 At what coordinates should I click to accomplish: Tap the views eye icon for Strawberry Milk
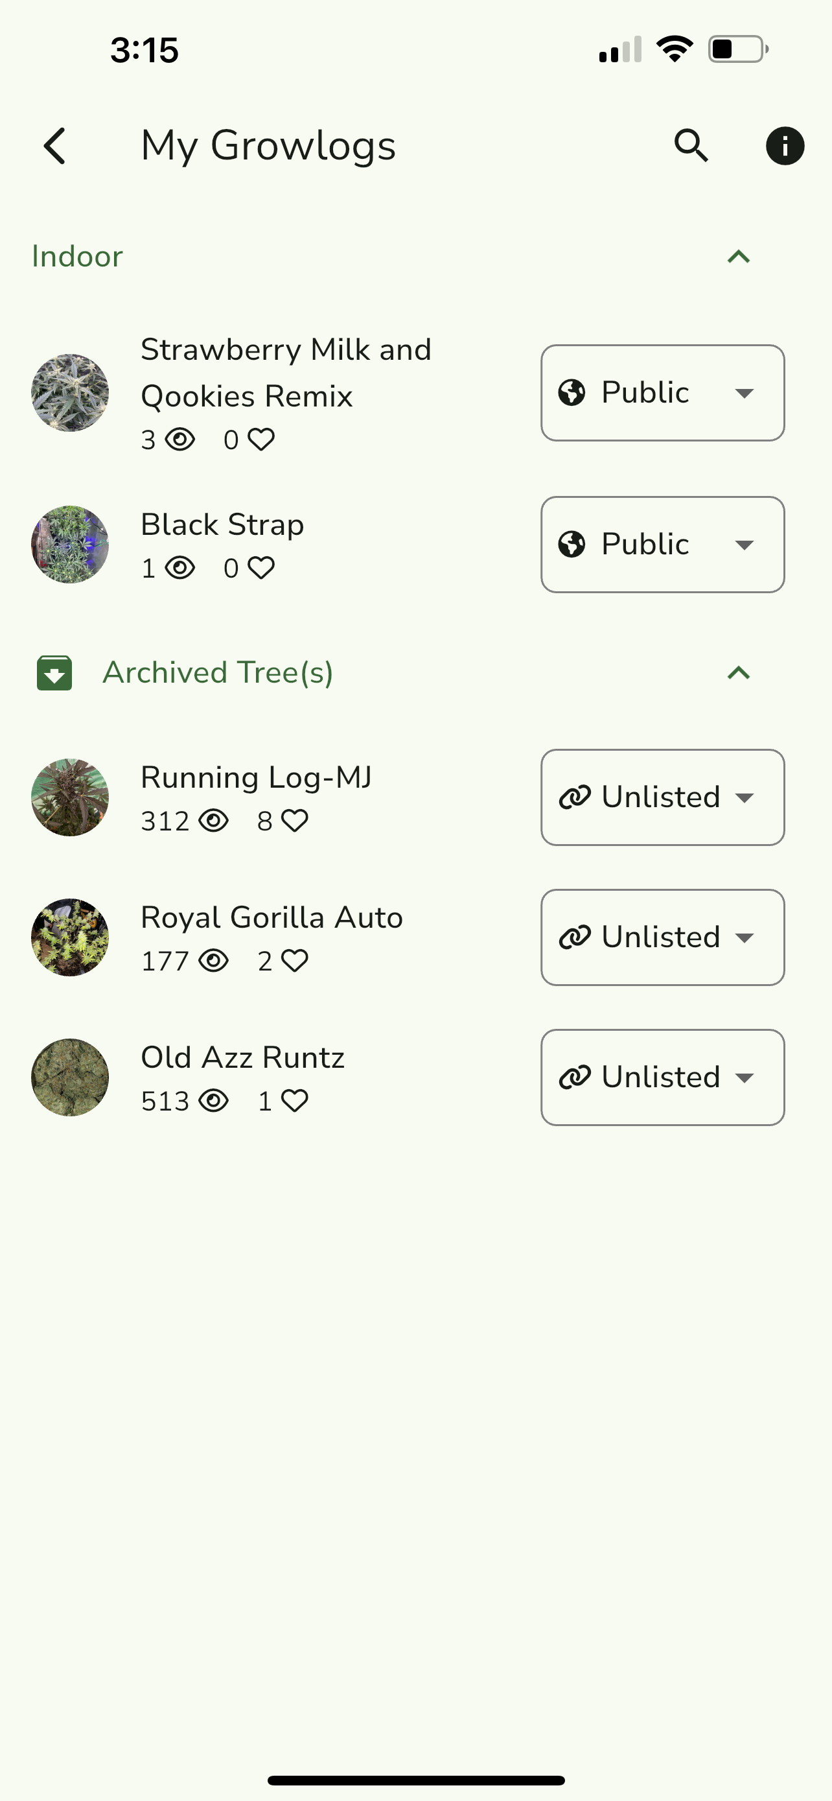tap(180, 440)
